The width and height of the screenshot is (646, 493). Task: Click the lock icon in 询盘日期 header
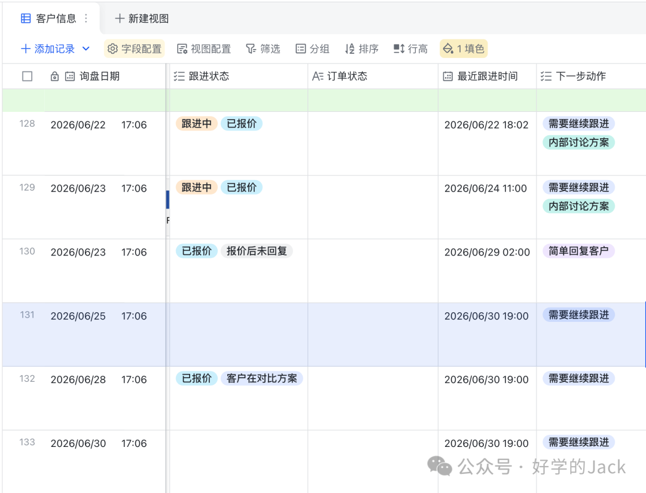(54, 76)
